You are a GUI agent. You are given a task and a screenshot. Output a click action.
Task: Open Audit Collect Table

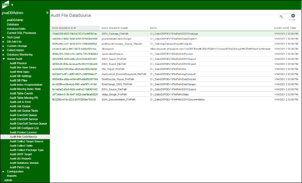(x=21, y=145)
